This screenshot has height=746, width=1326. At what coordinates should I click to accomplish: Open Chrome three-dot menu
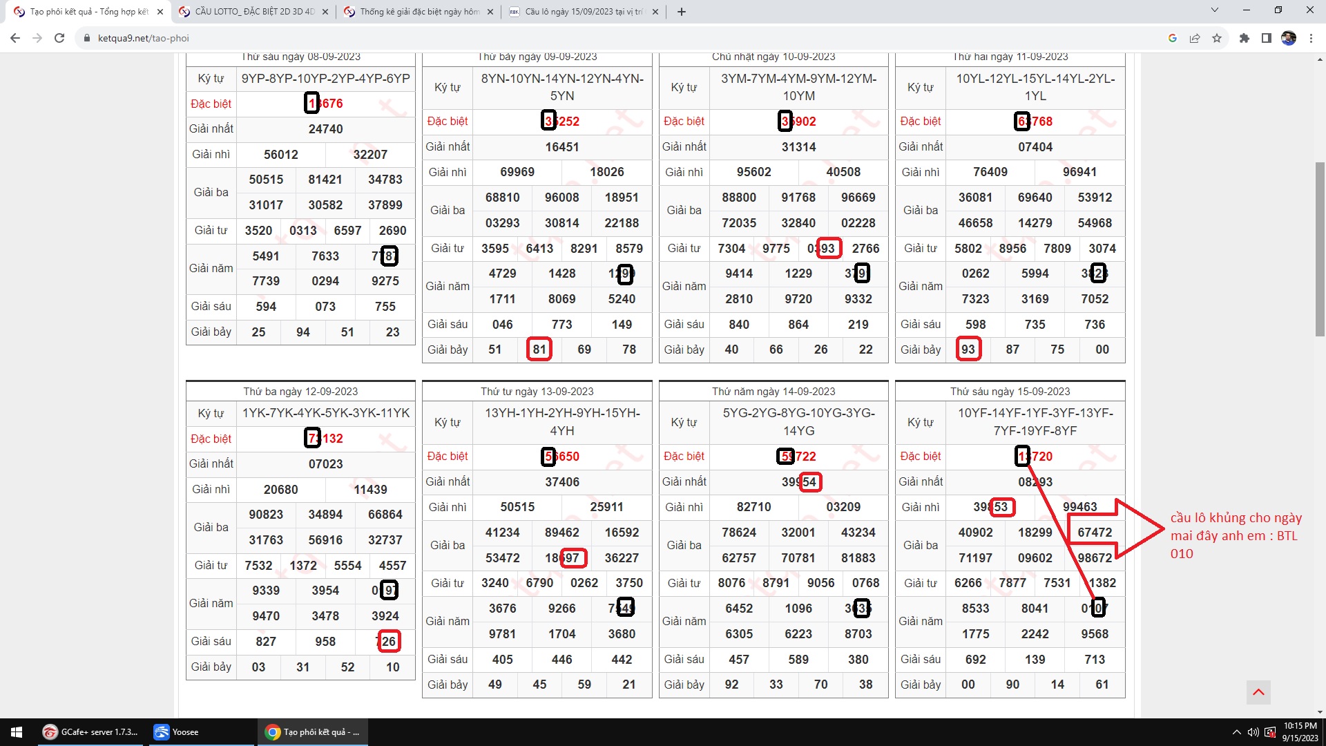pyautogui.click(x=1311, y=38)
